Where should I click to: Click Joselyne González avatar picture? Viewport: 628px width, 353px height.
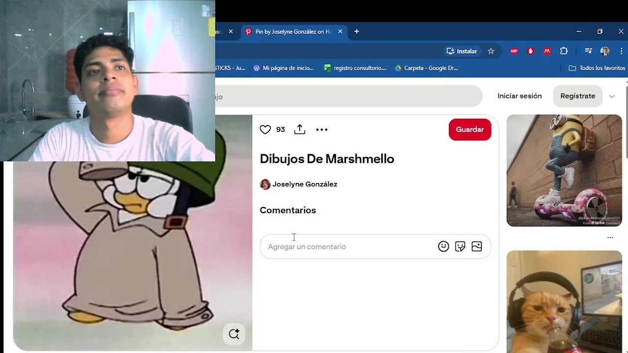coord(265,184)
